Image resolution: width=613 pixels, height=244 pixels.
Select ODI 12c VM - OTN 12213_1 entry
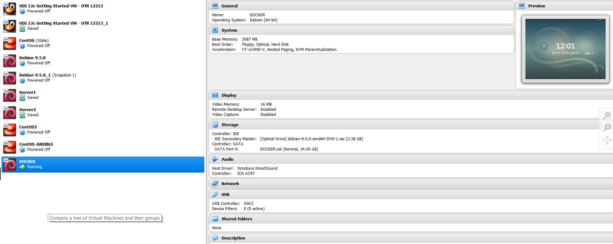(x=103, y=26)
